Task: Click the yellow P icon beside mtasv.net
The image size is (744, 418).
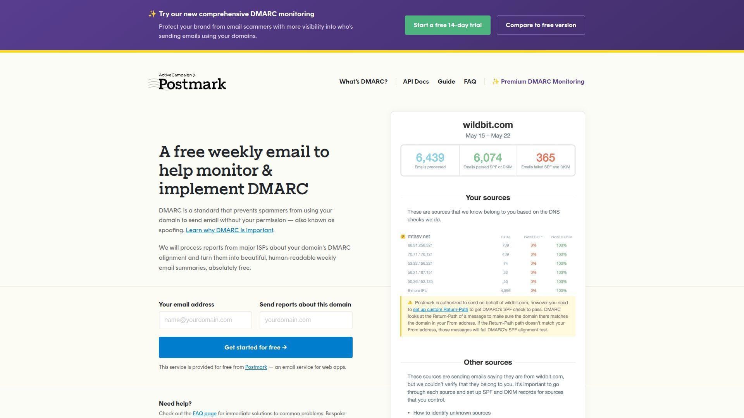Action: click(403, 236)
